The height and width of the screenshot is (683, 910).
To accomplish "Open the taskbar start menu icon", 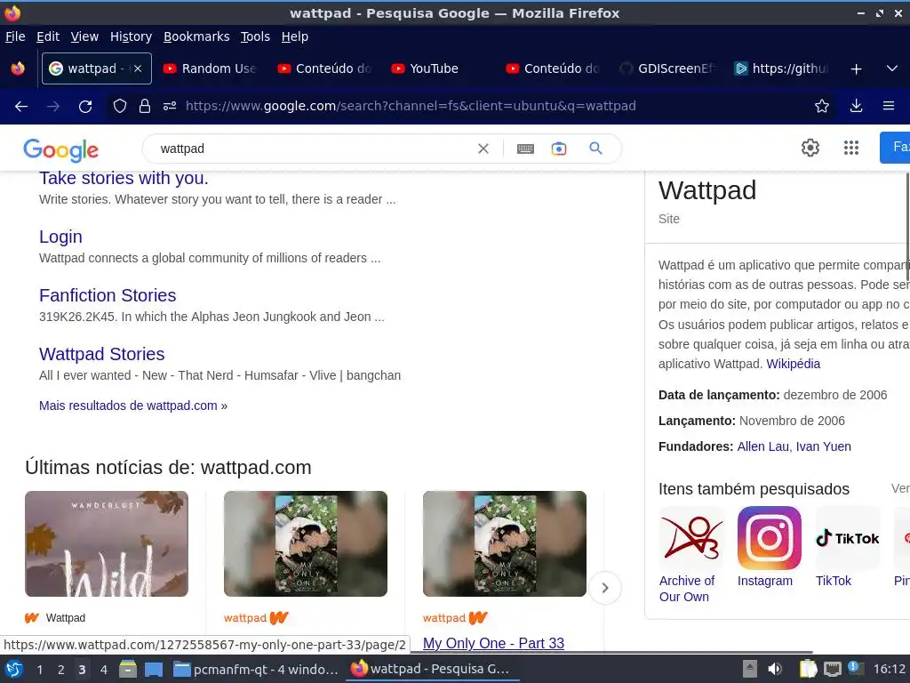I will (x=14, y=669).
